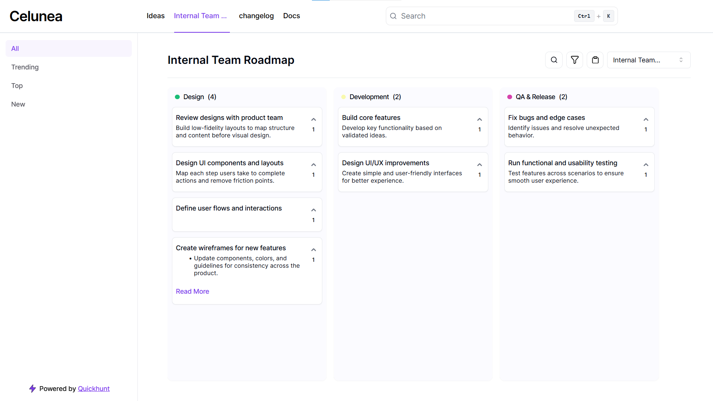Click the Ctrl key hint badge
The height and width of the screenshot is (401, 713).
(x=584, y=16)
